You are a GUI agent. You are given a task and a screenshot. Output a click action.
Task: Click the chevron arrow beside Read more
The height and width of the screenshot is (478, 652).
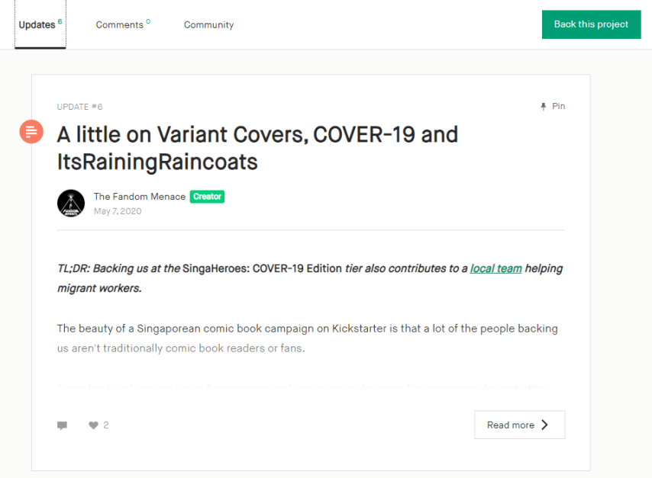544,425
